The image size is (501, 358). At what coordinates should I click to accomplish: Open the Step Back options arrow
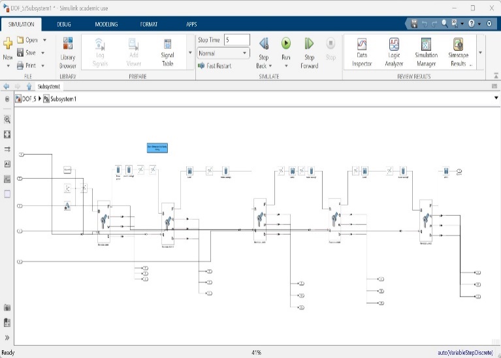pos(270,66)
